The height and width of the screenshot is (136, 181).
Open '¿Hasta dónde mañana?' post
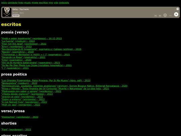point(27,94)
